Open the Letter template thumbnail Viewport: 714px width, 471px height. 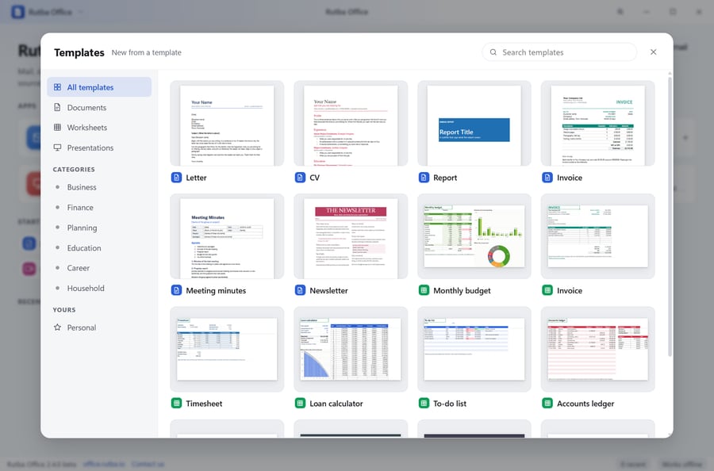point(227,124)
